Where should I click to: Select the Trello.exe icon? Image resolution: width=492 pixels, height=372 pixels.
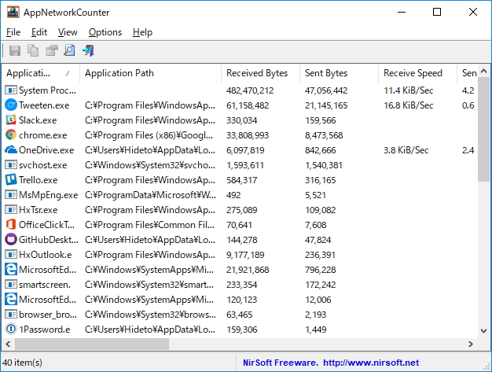11,180
